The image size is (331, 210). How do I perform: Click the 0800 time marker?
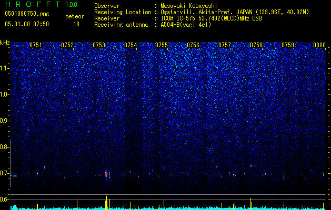coord(319,45)
